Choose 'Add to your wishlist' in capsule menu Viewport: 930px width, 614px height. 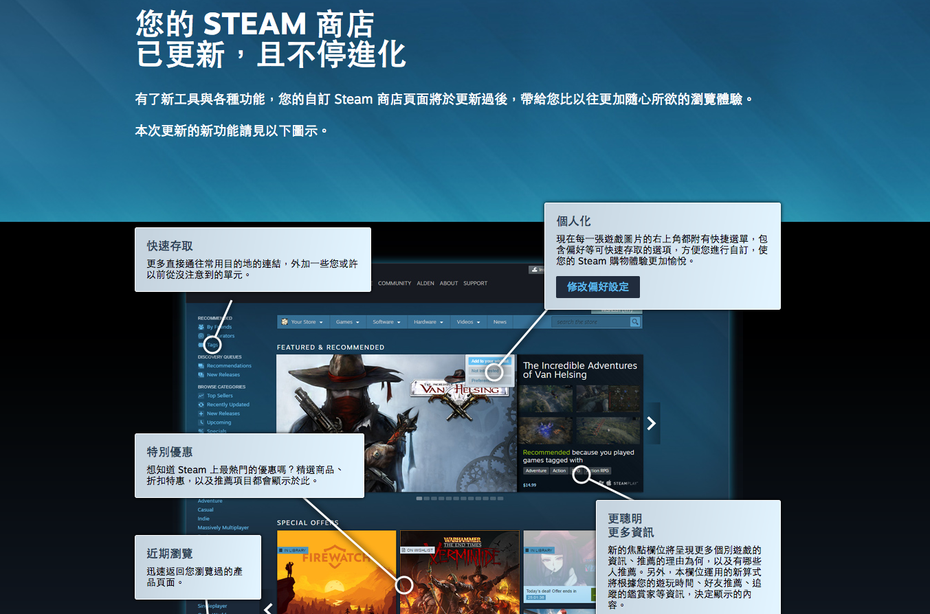tap(490, 361)
